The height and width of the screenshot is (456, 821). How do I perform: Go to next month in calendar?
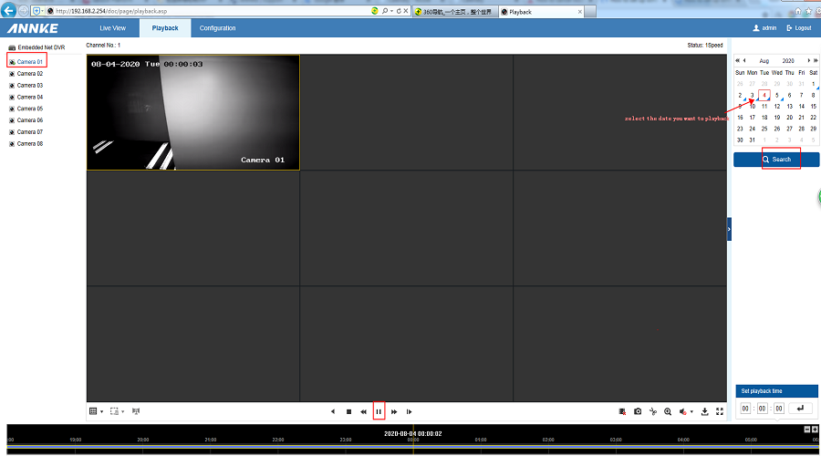pyautogui.click(x=808, y=61)
